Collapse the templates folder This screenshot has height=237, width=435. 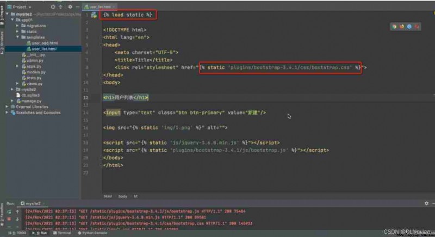click(17, 37)
